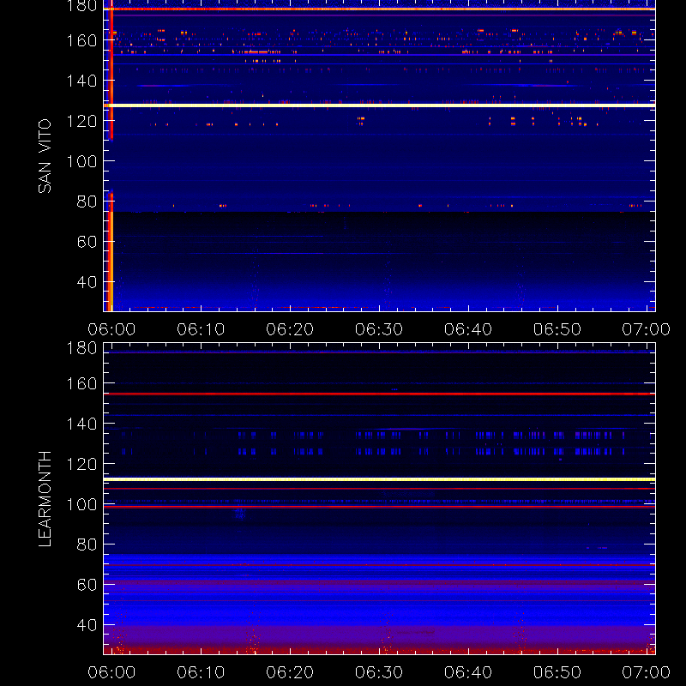Select 160 tick label on San Vito axis

81,40
